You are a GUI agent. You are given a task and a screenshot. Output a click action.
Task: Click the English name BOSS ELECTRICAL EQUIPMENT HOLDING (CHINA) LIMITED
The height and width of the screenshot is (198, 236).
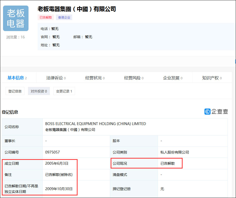point(96,124)
